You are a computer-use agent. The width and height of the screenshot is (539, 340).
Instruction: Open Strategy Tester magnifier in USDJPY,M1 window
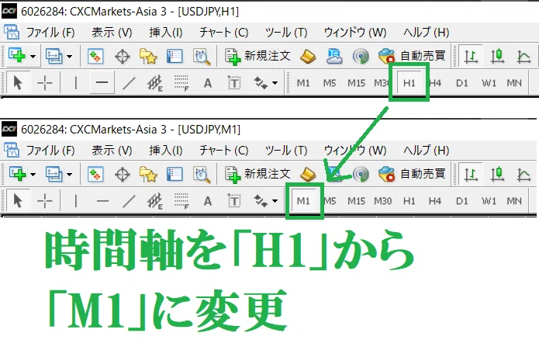[x=202, y=175]
